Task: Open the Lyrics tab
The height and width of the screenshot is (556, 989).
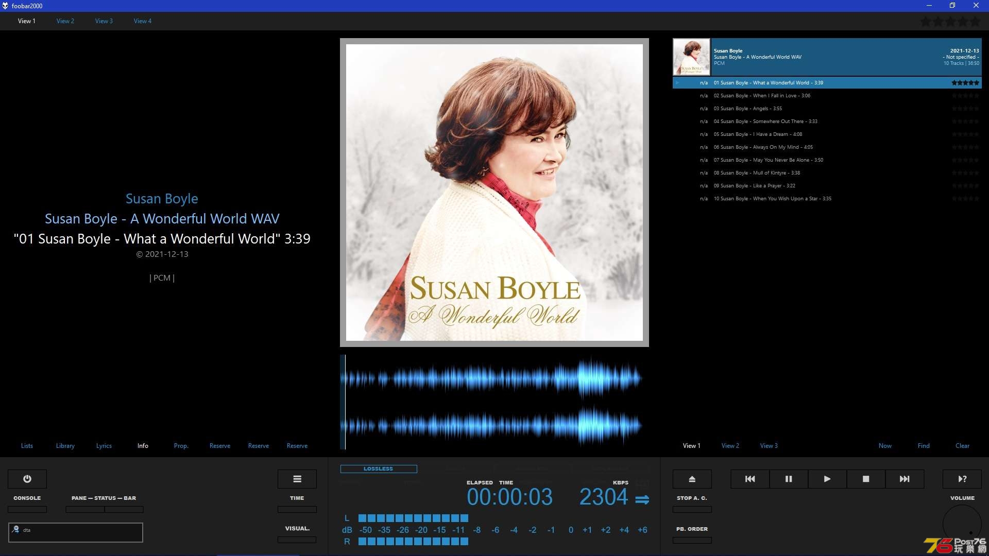Action: coord(104,446)
